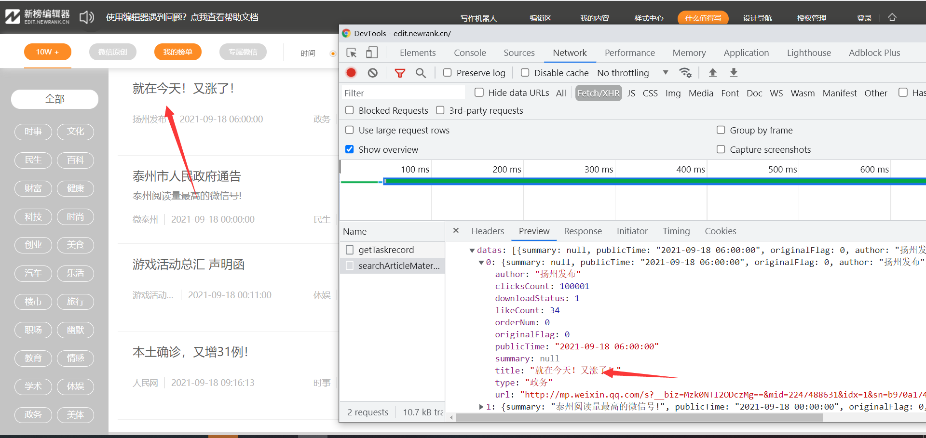
Task: Click the 10W + orange button
Action: pyautogui.click(x=48, y=52)
